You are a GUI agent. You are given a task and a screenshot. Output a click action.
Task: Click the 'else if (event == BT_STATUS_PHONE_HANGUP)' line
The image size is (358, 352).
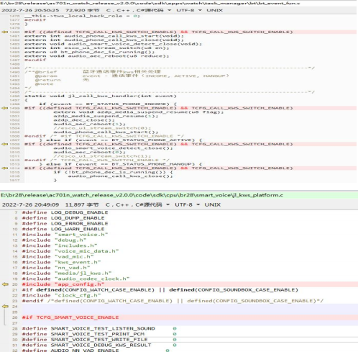[121, 164]
